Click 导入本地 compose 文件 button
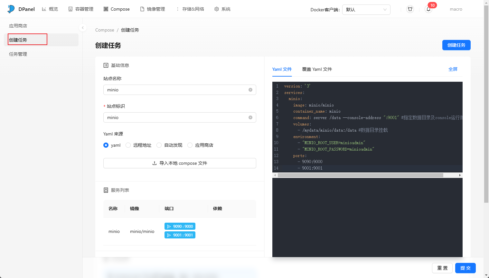This screenshot has width=489, height=278. [180, 163]
